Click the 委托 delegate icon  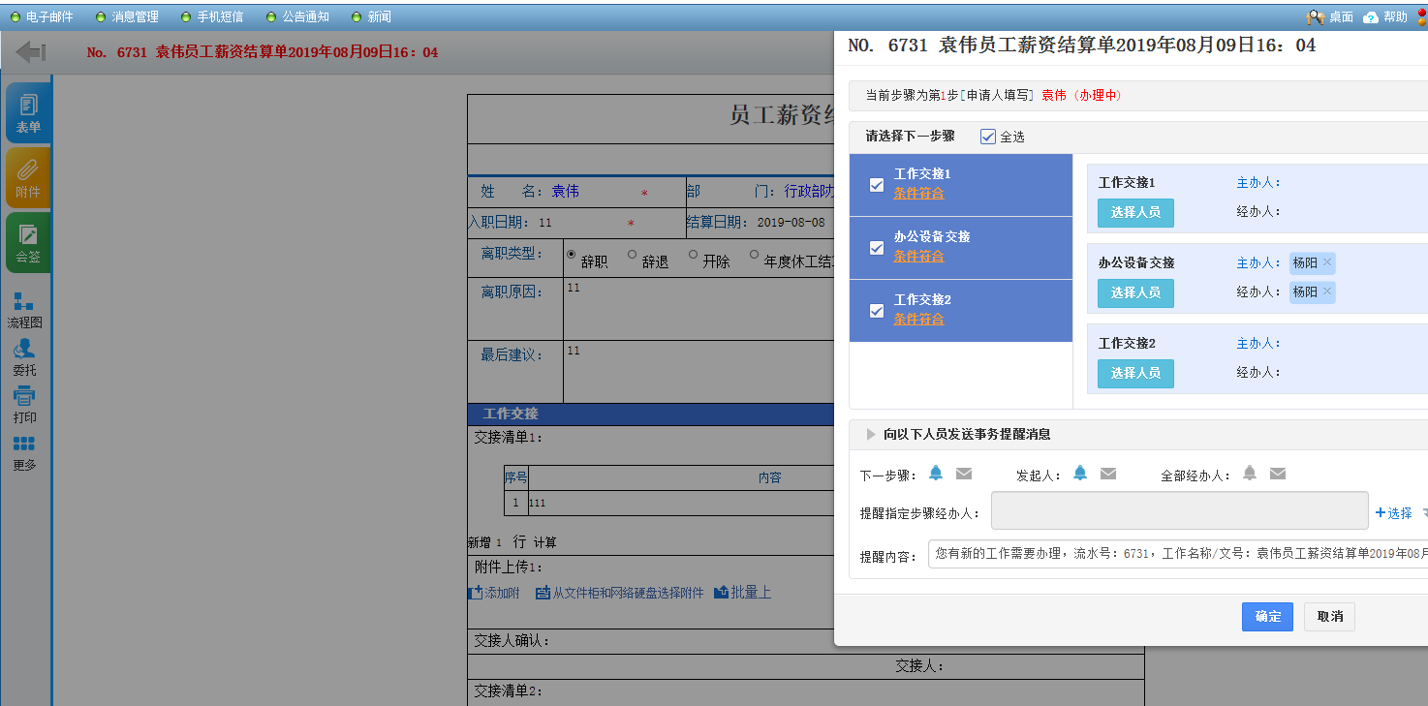coord(24,357)
